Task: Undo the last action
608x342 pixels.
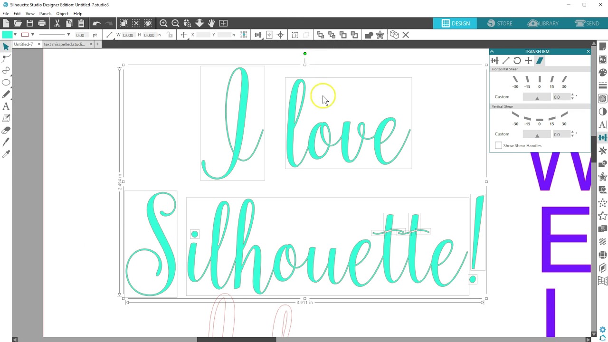Action: [96, 23]
